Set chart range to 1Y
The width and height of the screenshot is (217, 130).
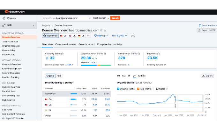pos(129,76)
